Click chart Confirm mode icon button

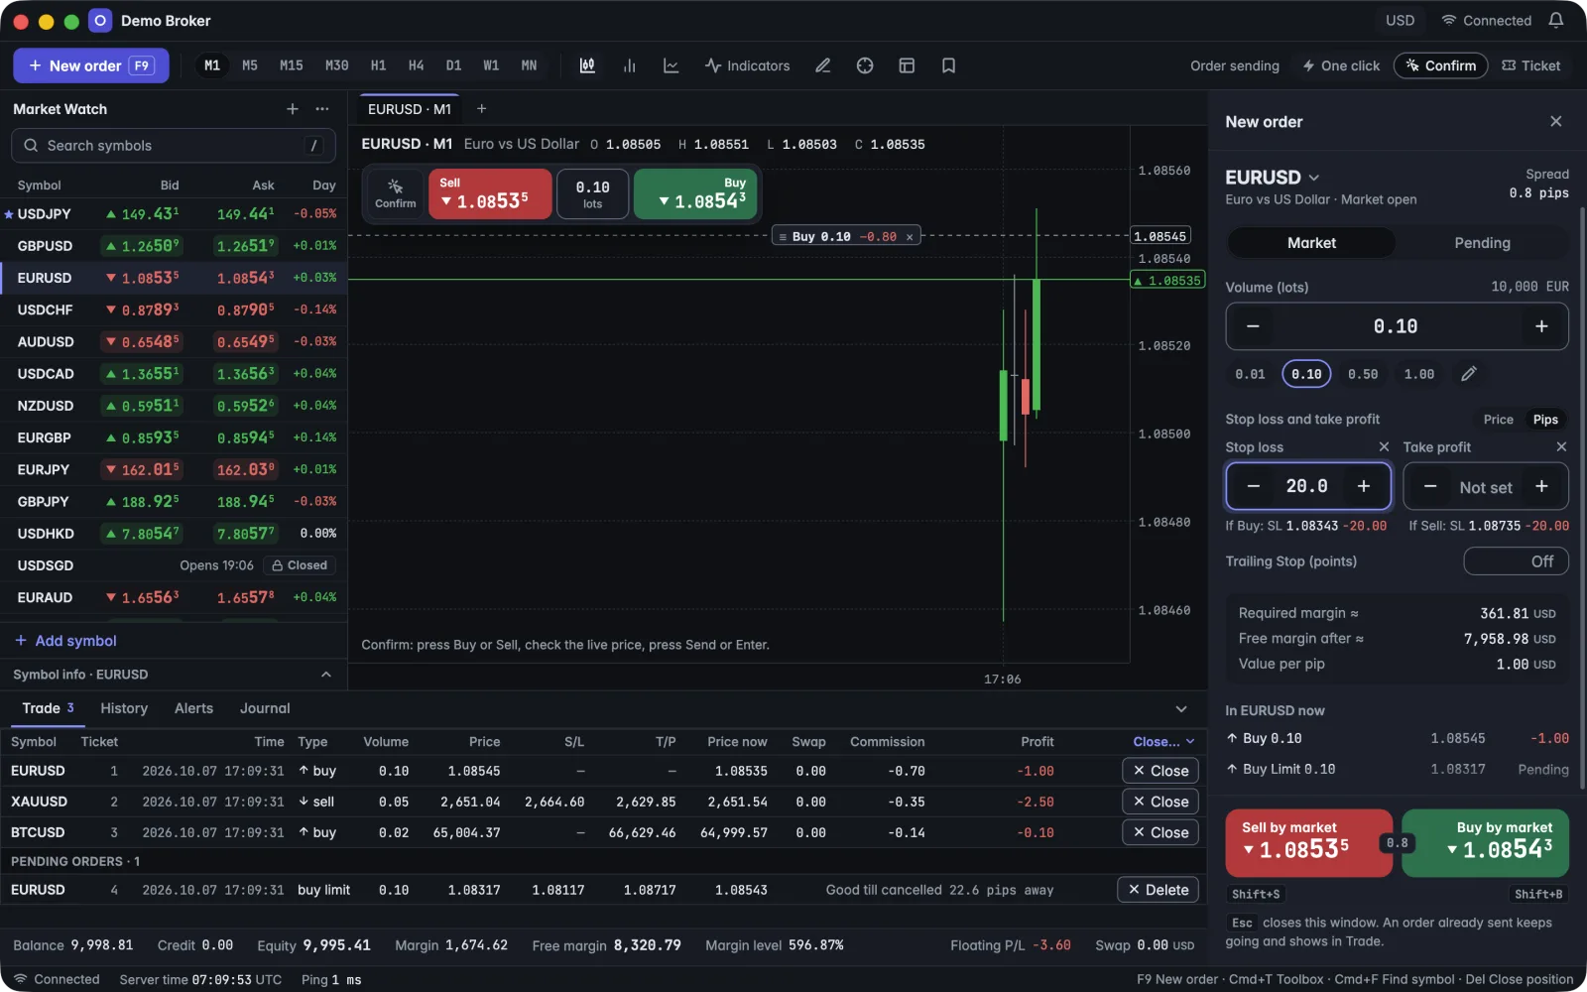click(x=395, y=193)
